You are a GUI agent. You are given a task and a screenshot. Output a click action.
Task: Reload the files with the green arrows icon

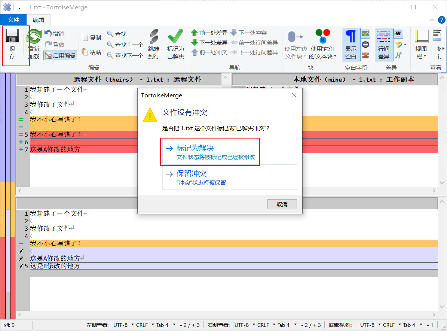point(34,44)
